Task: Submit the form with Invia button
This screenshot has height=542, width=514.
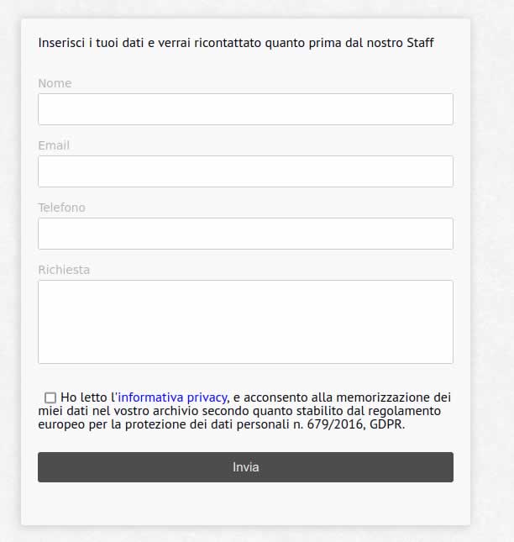Action: tap(245, 467)
